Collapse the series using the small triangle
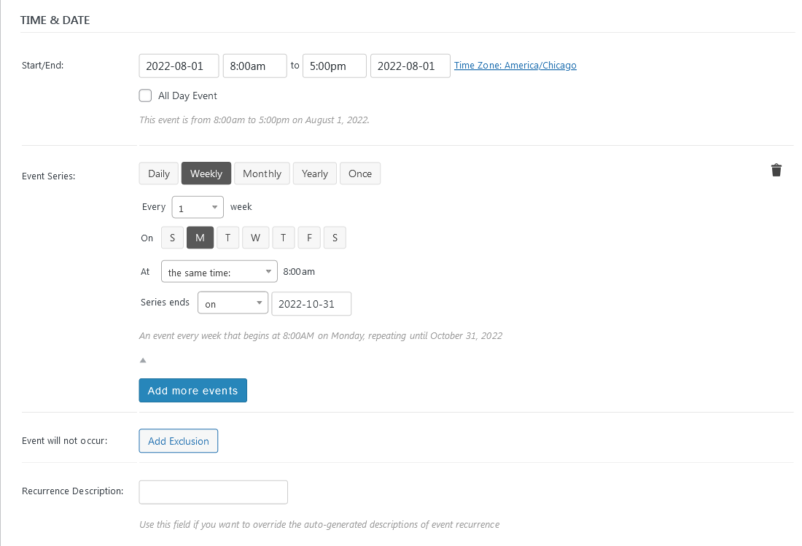Screen dimensions: 802x546 (143, 360)
